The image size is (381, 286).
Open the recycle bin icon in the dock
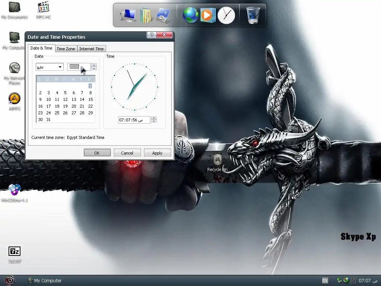point(253,15)
